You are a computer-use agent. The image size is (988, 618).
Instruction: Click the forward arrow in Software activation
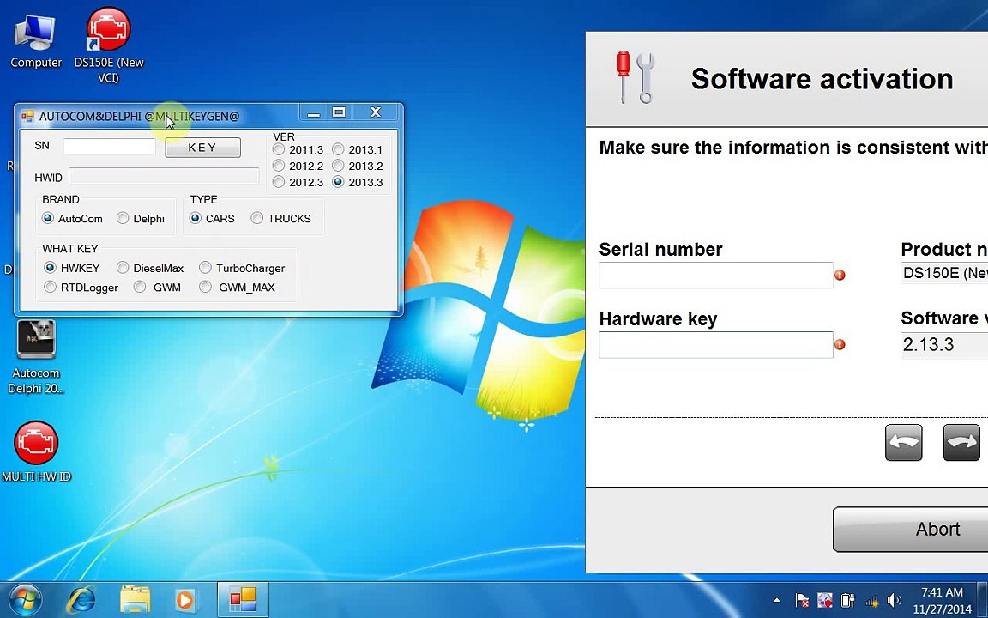pyautogui.click(x=961, y=442)
